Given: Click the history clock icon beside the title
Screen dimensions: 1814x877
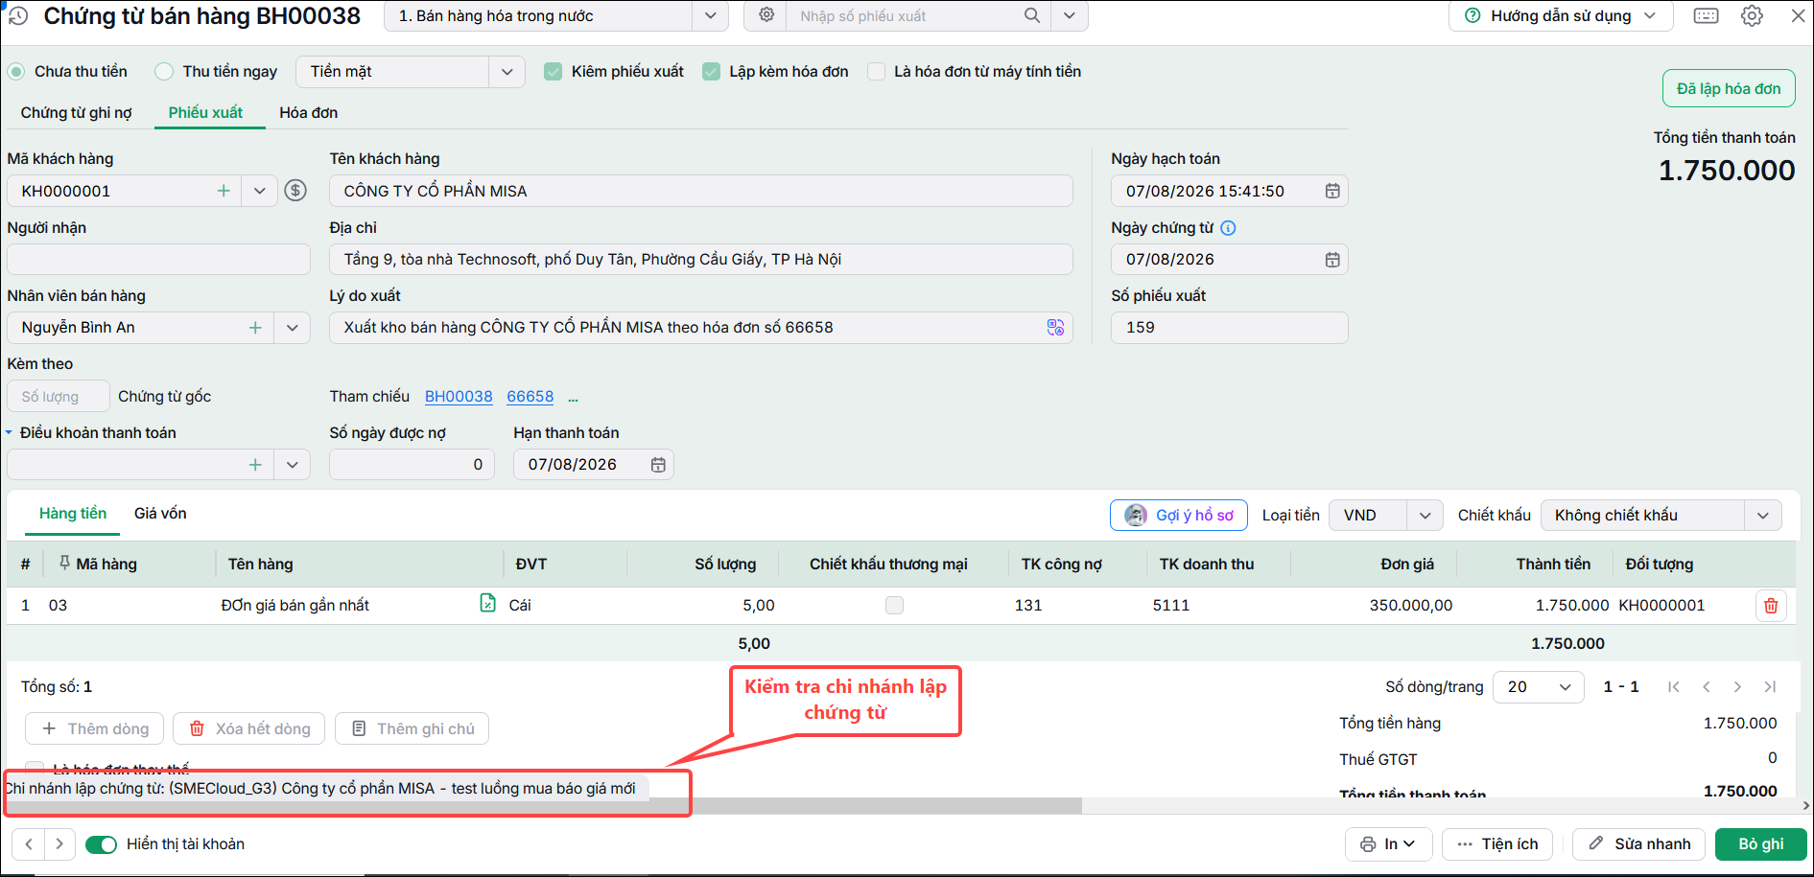Looking at the screenshot, I should click(x=18, y=14).
